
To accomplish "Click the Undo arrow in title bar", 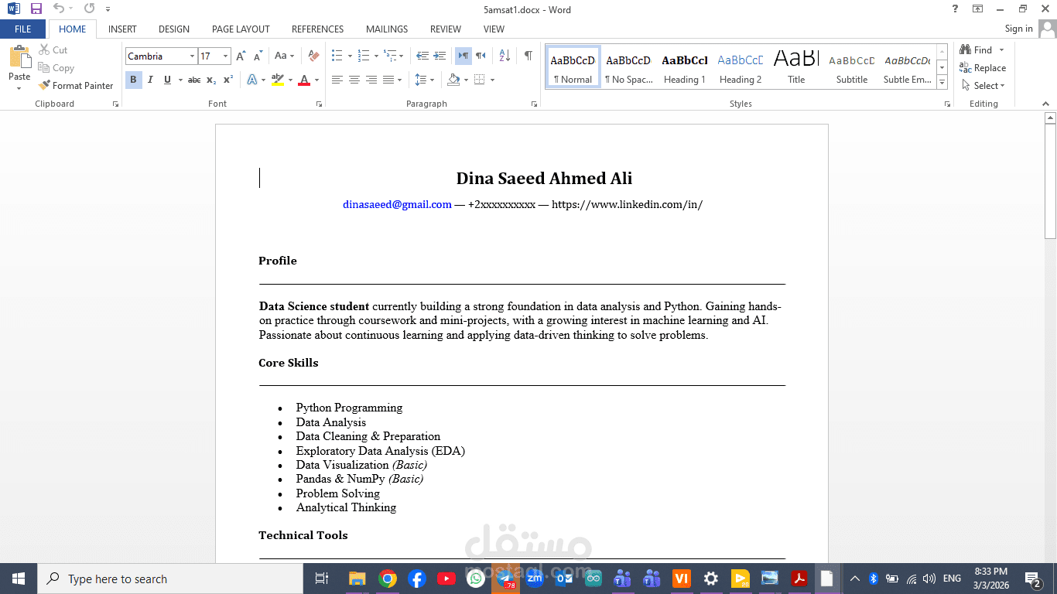I will point(59,9).
